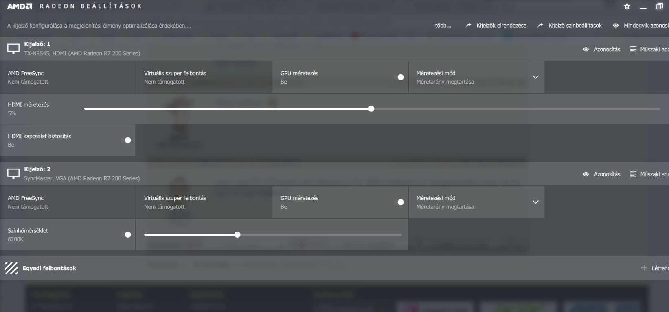Click the HDMI méretezés 5% value
Image resolution: width=669 pixels, height=312 pixels.
point(12,113)
